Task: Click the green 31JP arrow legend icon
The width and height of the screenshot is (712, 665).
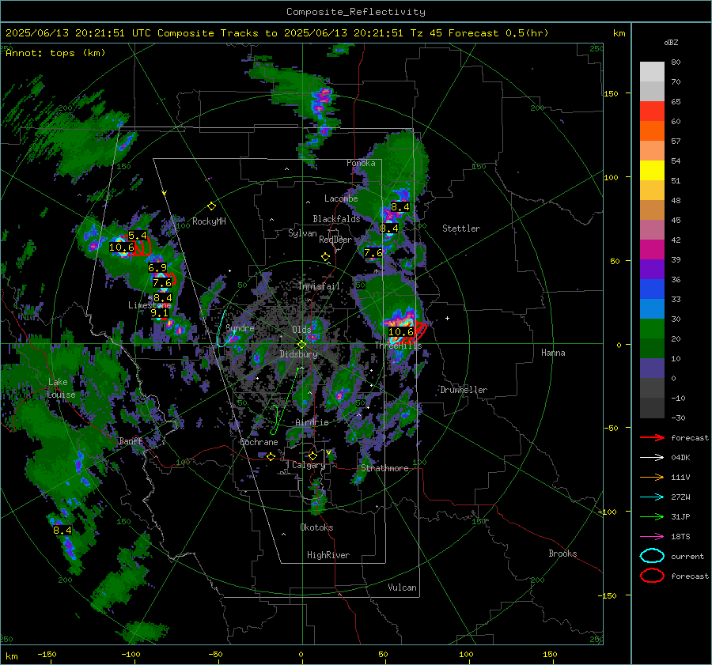Action: [x=652, y=516]
